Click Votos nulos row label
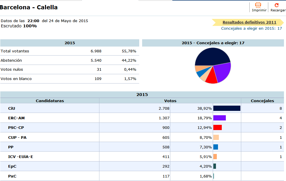 [12, 70]
